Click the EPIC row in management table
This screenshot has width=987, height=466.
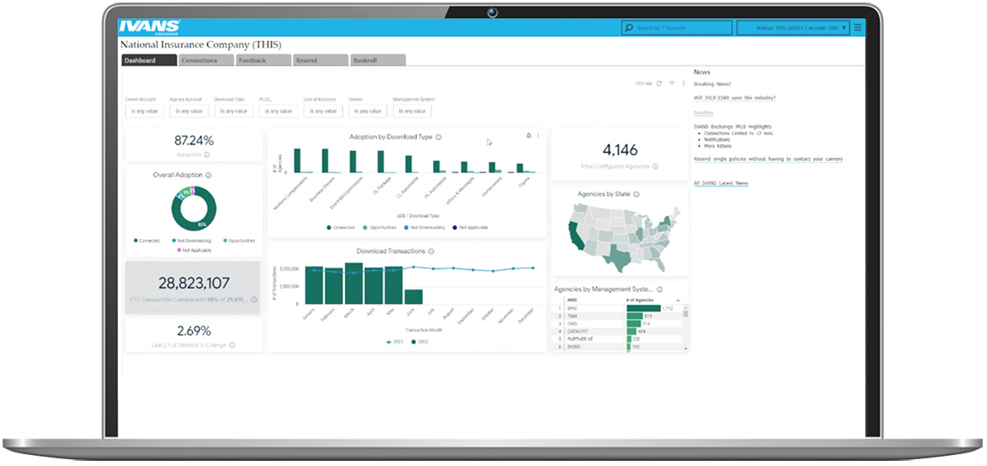pos(617,308)
